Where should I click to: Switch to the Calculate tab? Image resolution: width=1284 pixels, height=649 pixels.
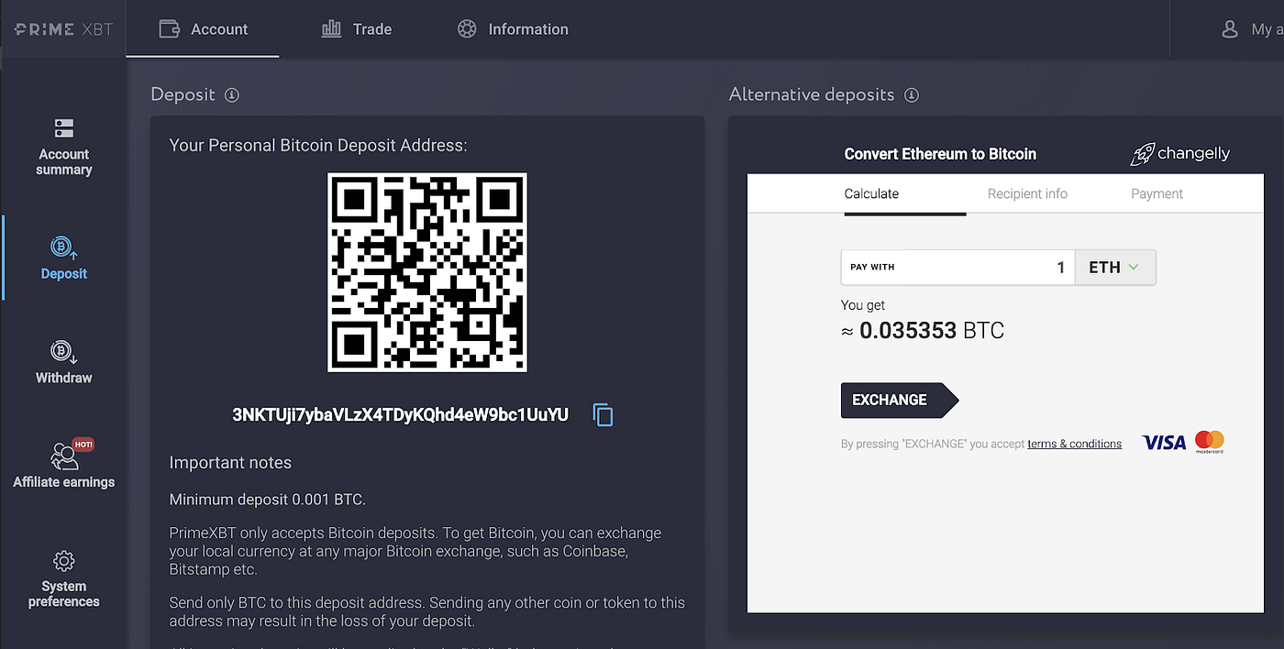[x=871, y=193]
